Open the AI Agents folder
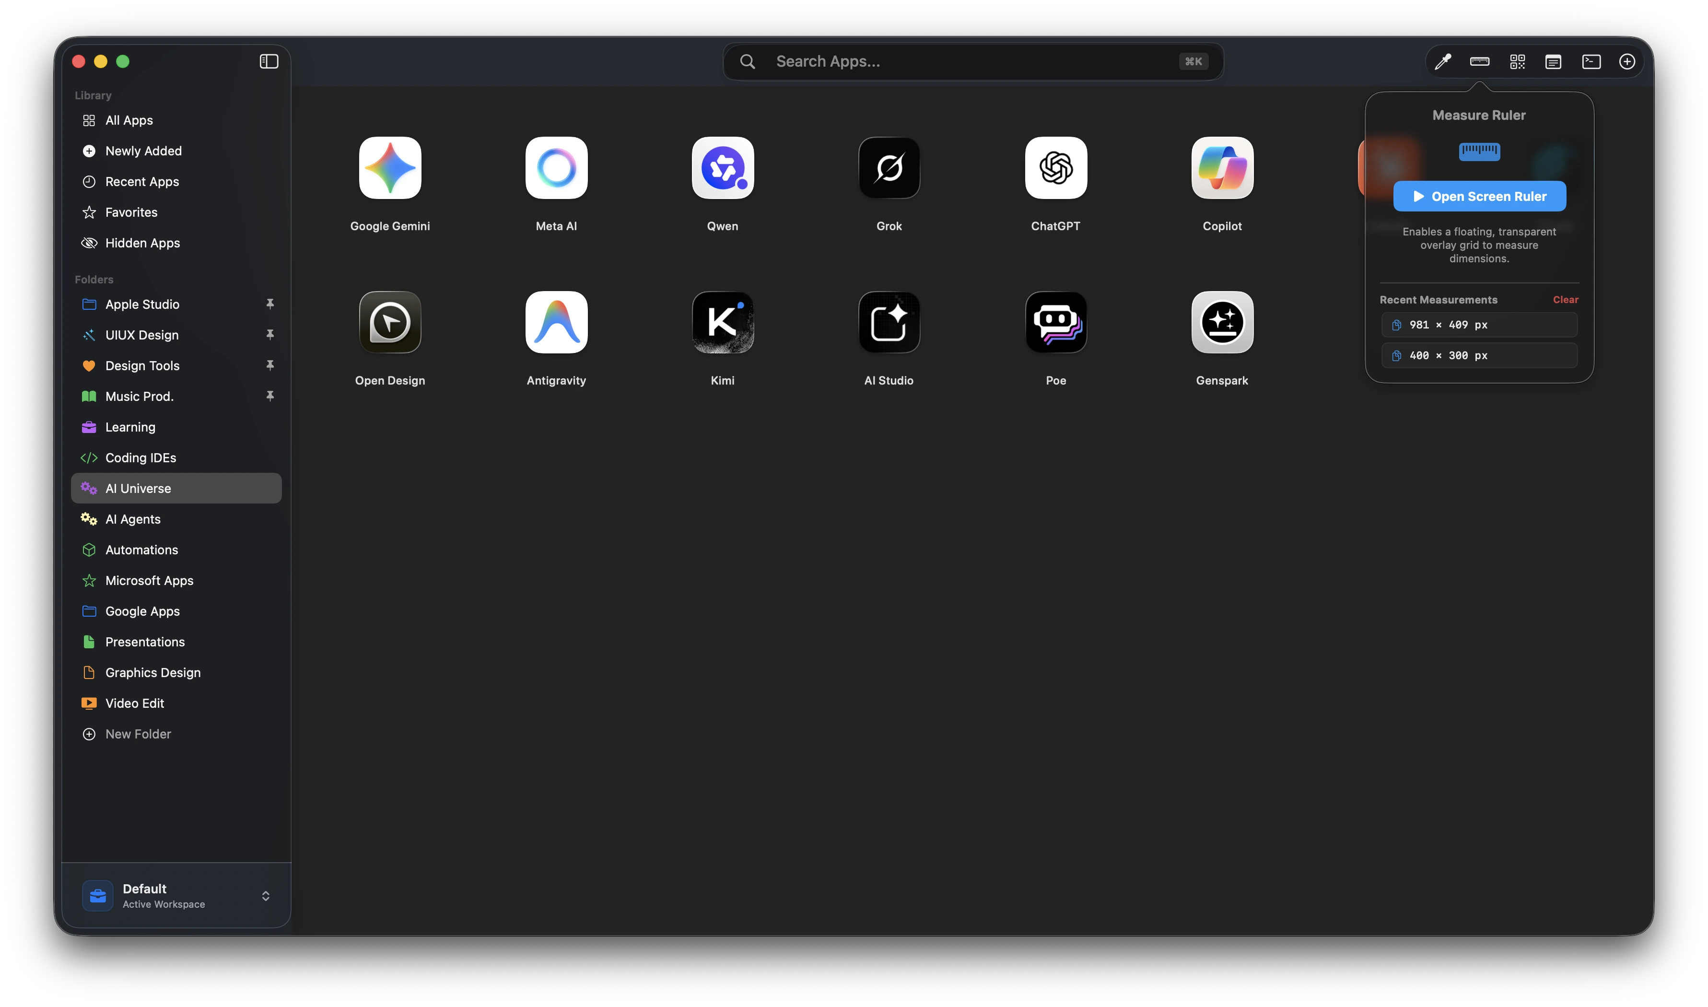Viewport: 1708px width, 1007px height. point(176,518)
